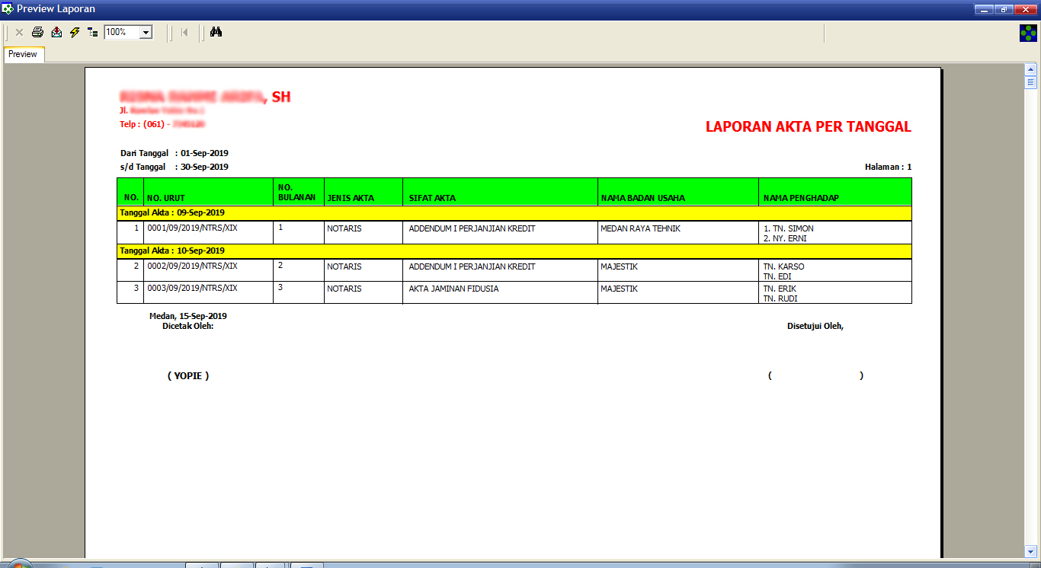The image size is (1041, 568).
Task: Click the vertical scrollbar thumb
Action: point(1031,82)
